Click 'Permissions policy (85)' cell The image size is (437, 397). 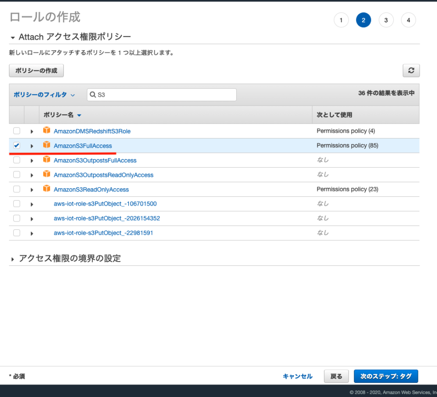(347, 145)
